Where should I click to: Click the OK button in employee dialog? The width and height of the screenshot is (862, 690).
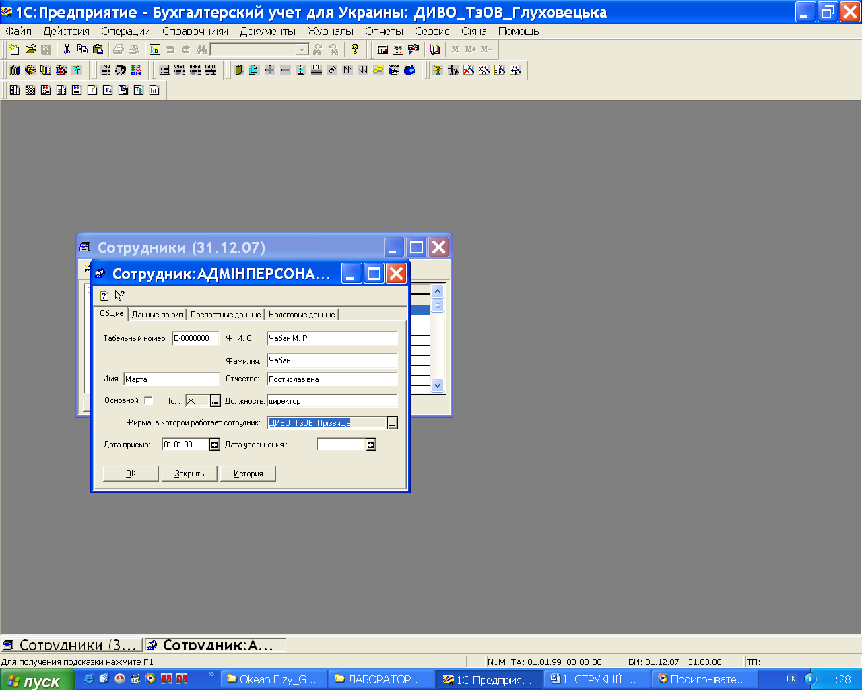pyautogui.click(x=131, y=474)
